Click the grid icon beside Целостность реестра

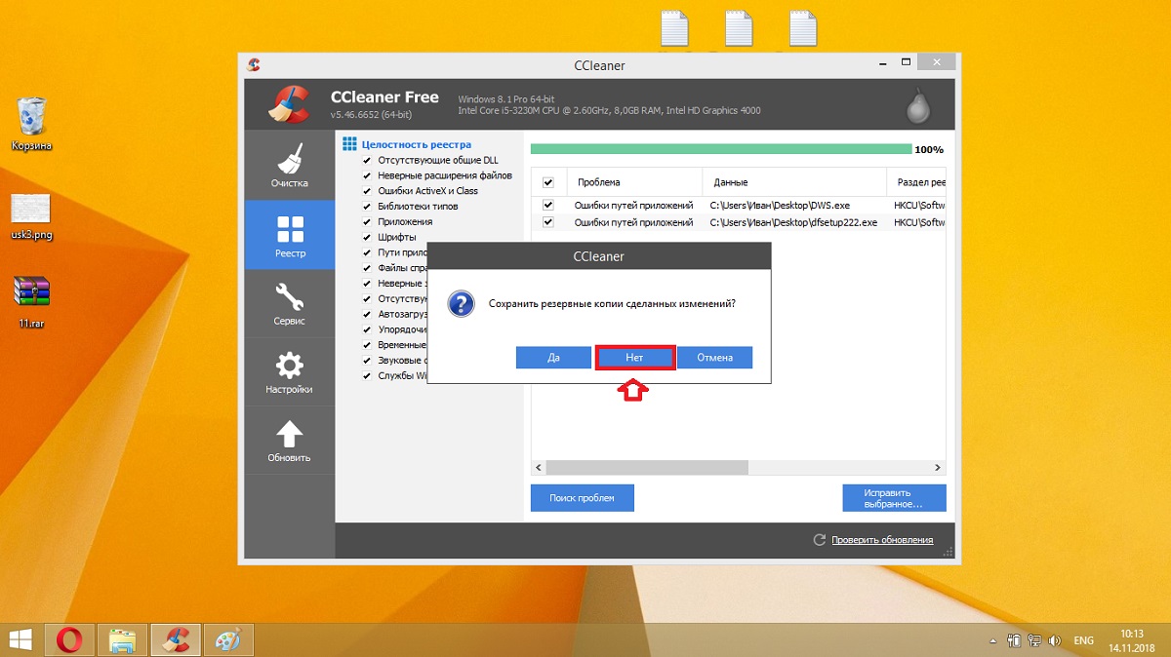349,144
